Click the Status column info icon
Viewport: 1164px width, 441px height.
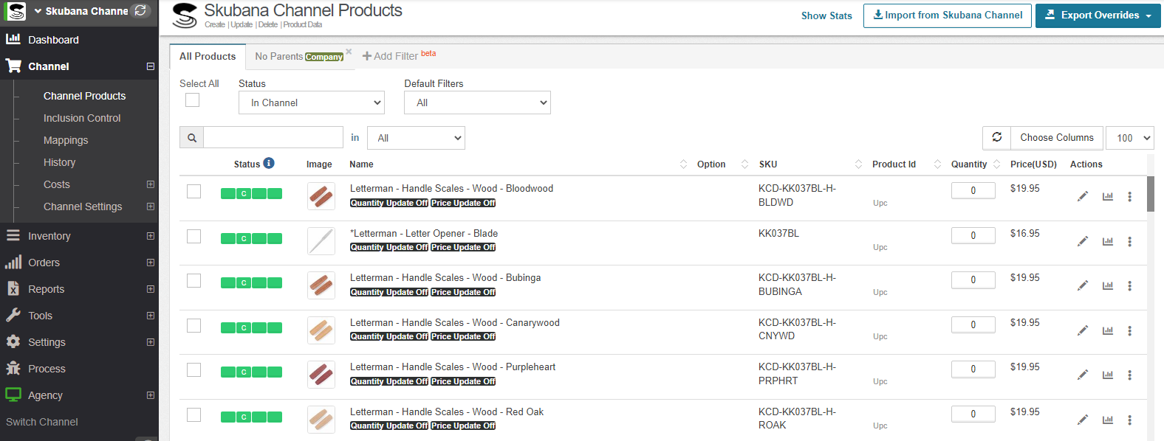point(269,163)
